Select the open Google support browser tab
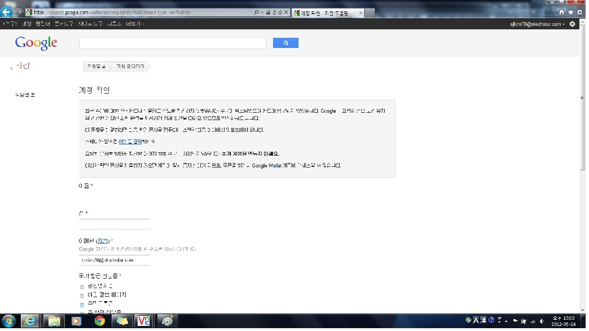 (x=328, y=13)
